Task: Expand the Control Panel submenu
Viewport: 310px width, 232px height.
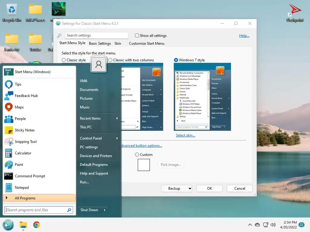Action: [x=117, y=138]
